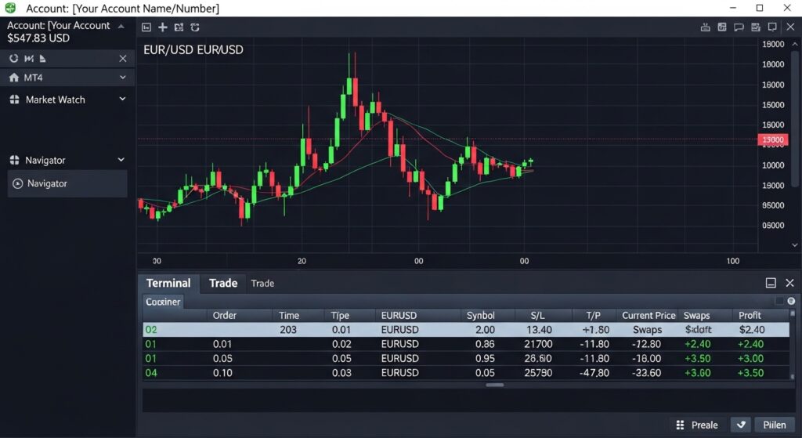802x438 pixels.
Task: Click the horizontal scroll handle under trades table
Action: [x=495, y=385]
